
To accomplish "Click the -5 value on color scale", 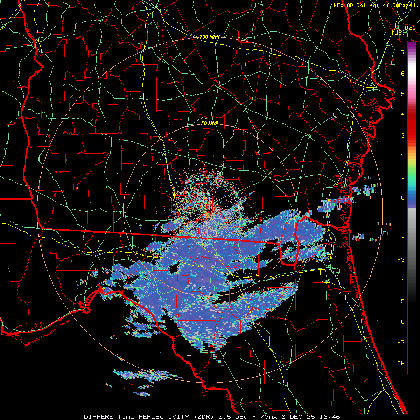I will [401, 301].
